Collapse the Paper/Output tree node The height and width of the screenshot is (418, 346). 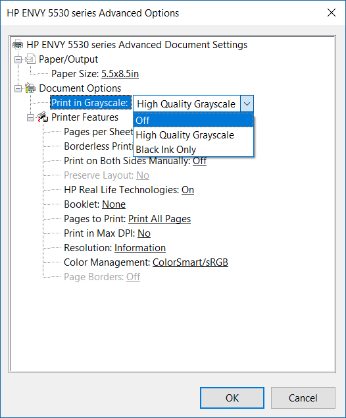pos(18,59)
